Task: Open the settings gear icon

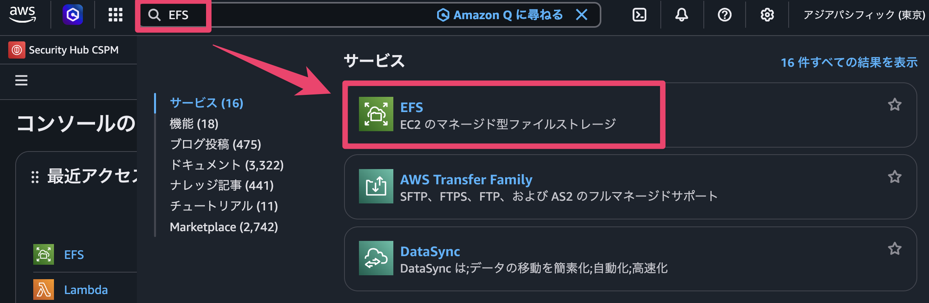Action: click(x=767, y=15)
